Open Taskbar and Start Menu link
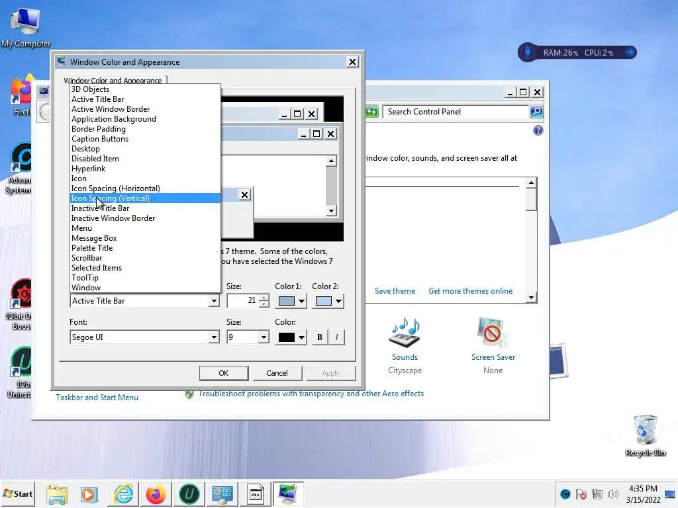678x508 pixels. pyautogui.click(x=97, y=398)
